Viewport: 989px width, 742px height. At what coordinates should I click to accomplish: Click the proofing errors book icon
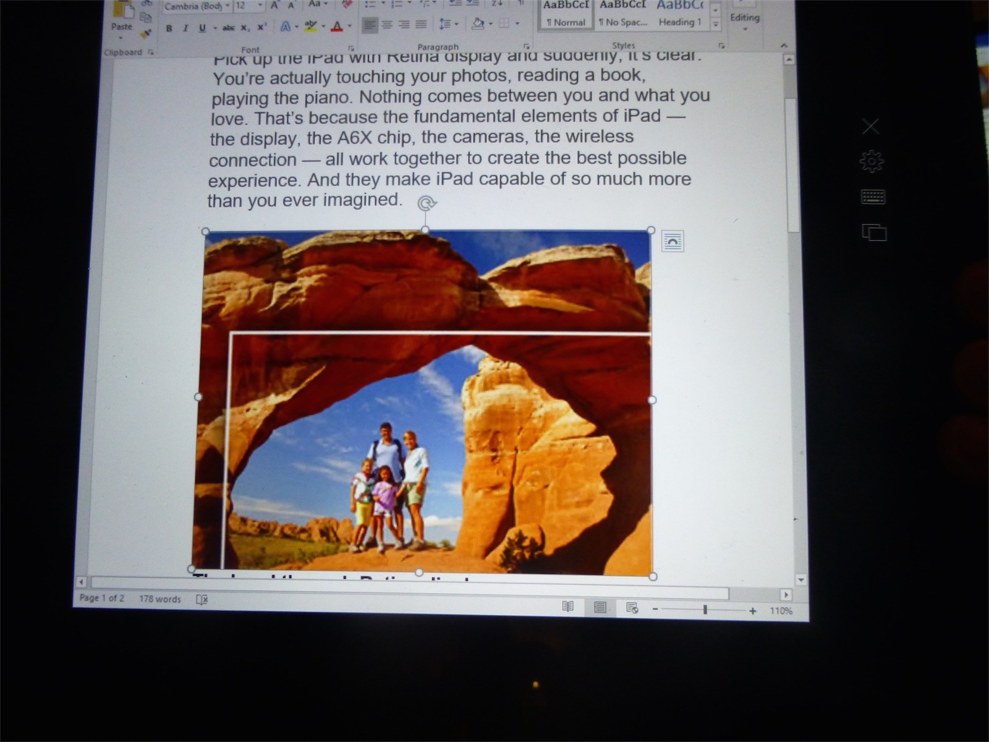[x=202, y=599]
